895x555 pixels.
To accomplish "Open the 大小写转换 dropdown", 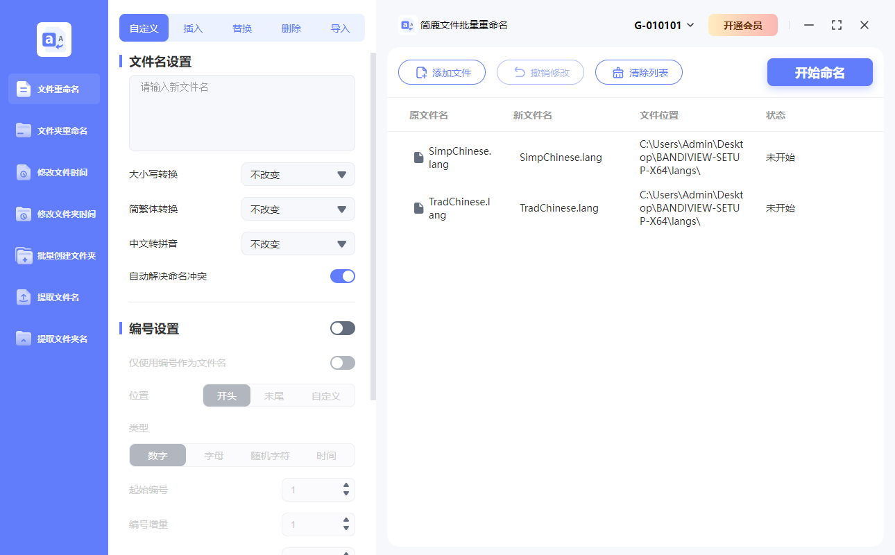I will coord(298,174).
